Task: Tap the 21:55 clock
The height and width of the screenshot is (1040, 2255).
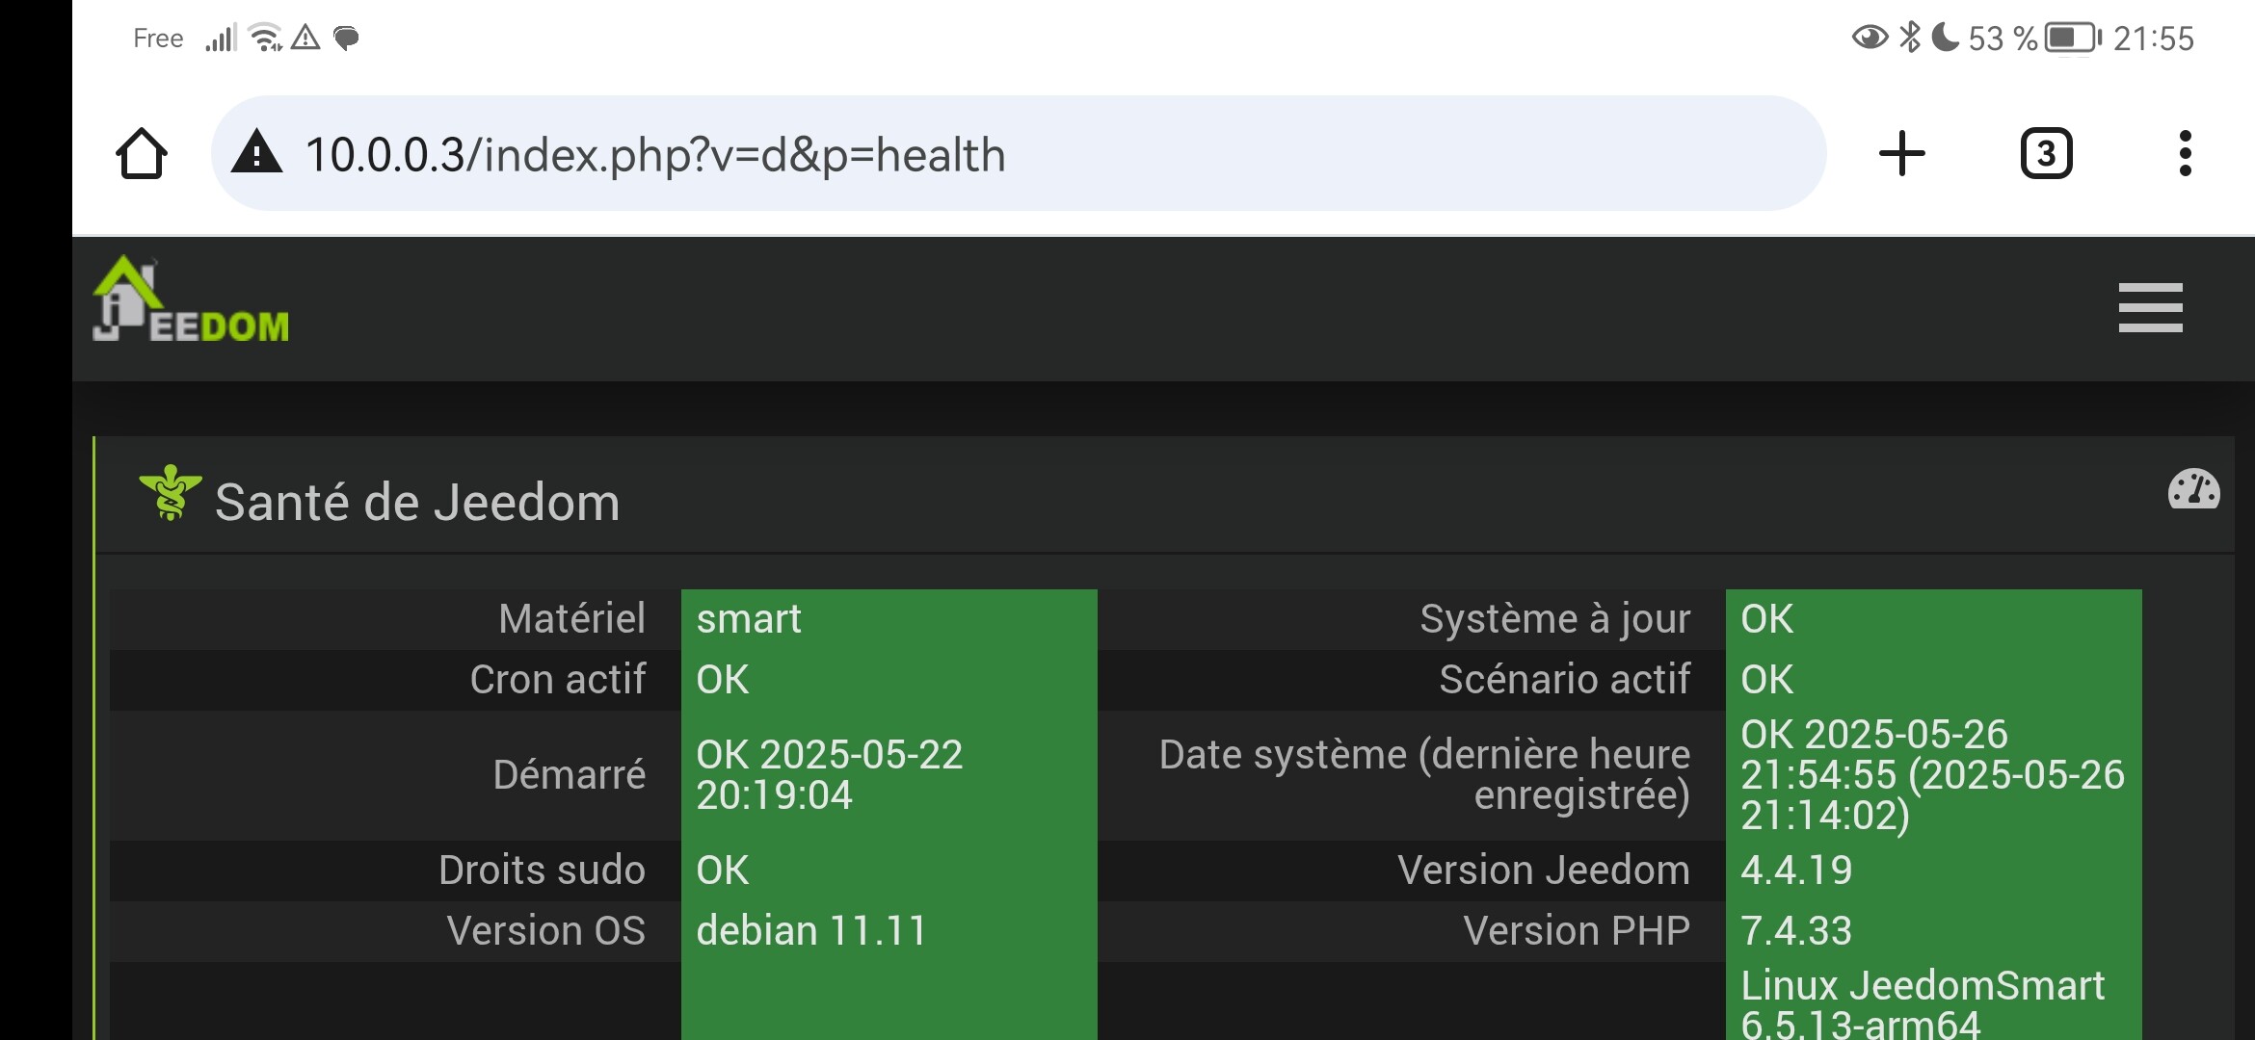Action: pos(2154,39)
